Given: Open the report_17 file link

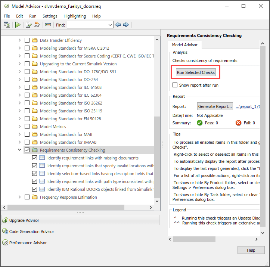Looking at the screenshot, I should 248,106.
